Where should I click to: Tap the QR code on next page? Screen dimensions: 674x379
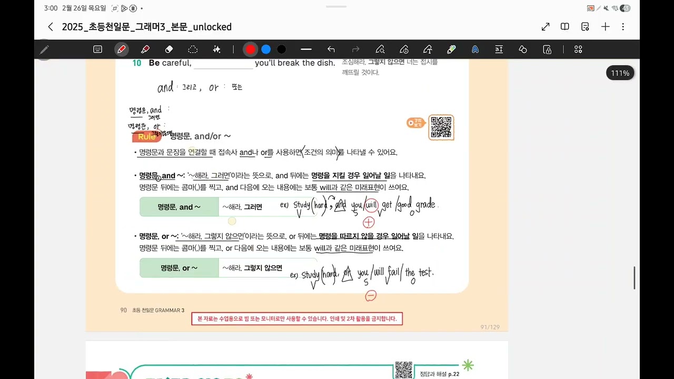pos(404,370)
